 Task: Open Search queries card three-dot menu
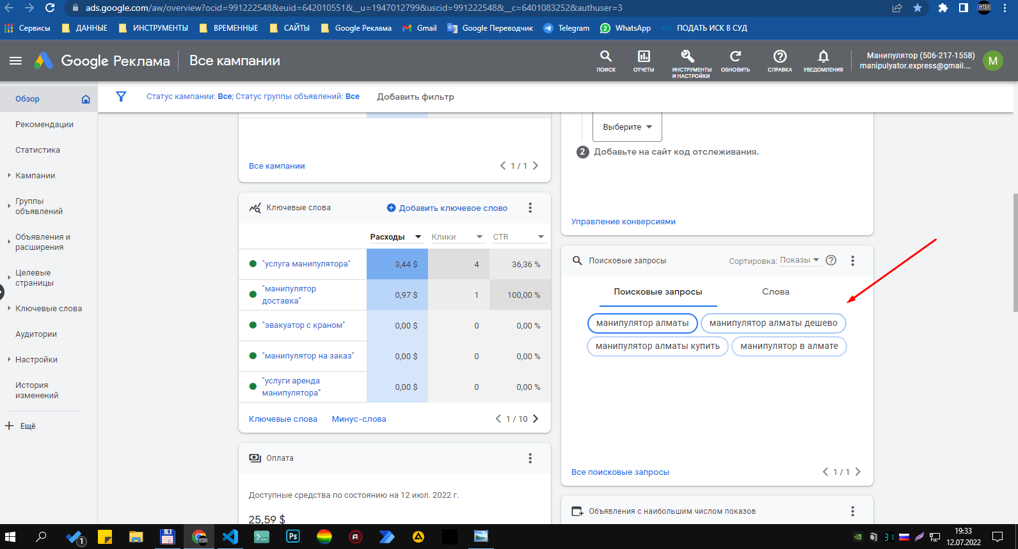852,261
